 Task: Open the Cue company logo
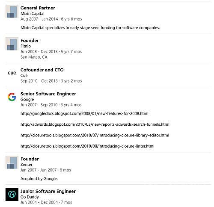pos(12,73)
